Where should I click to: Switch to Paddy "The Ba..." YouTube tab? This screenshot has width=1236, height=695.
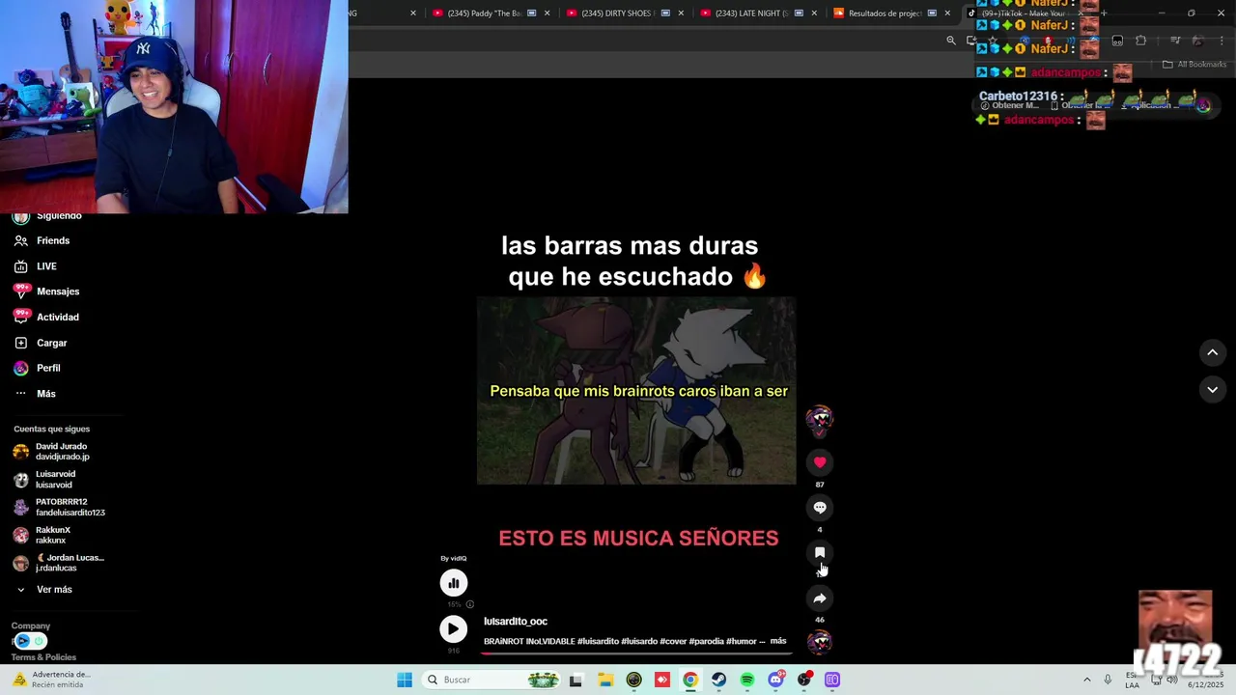(x=483, y=14)
